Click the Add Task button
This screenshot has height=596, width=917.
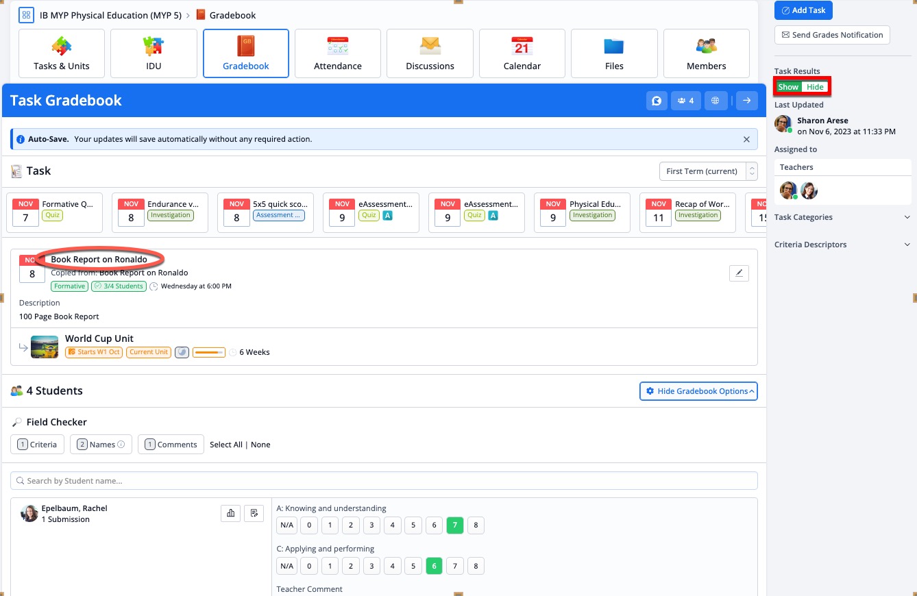click(x=803, y=10)
